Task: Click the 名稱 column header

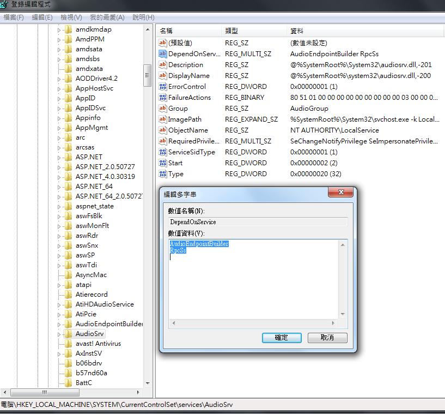Action: click(188, 31)
